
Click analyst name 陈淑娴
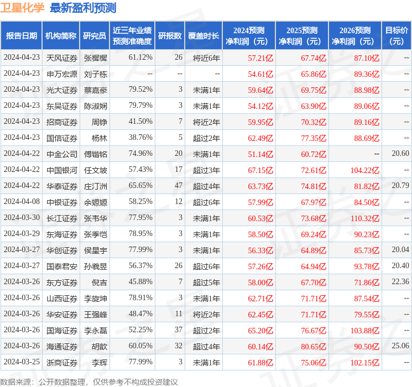tap(96, 106)
